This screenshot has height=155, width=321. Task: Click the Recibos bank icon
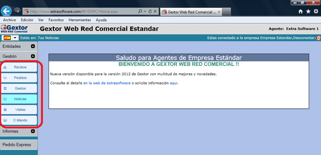tap(5, 67)
